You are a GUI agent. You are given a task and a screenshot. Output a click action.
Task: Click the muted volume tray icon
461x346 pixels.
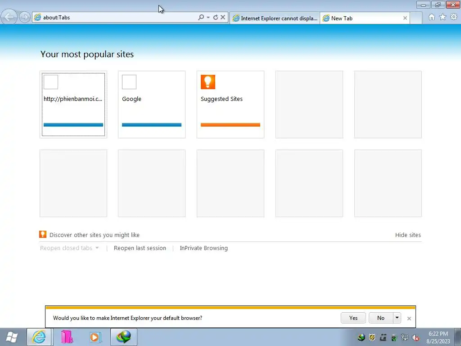tap(416, 337)
